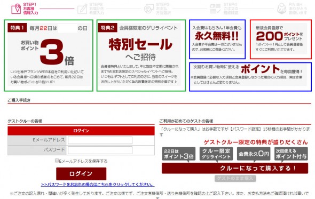Click the 22日はポイント3倍 badge
The image size is (315, 199).
click(179, 154)
